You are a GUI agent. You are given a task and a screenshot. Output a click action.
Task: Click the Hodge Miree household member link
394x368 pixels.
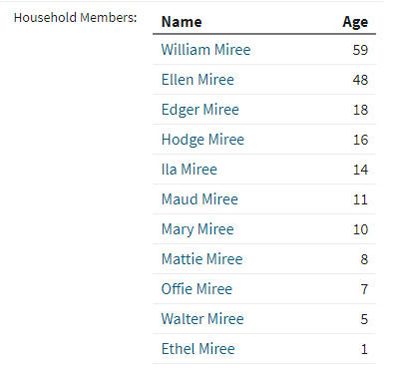pos(202,140)
